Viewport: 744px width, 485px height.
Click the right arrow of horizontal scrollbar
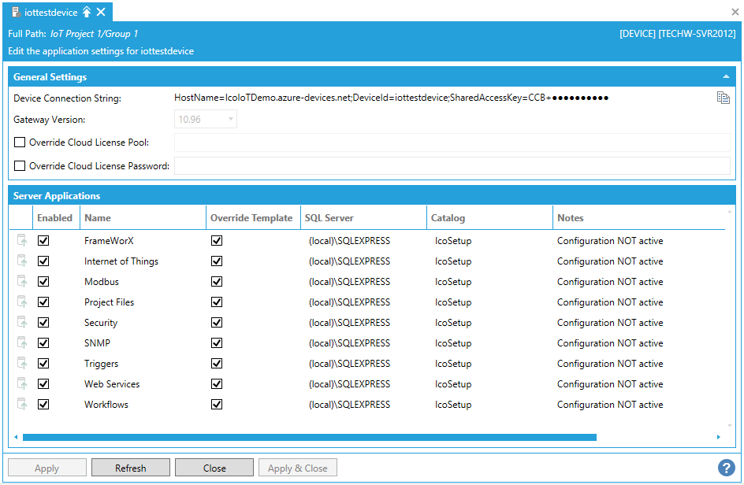pos(718,437)
